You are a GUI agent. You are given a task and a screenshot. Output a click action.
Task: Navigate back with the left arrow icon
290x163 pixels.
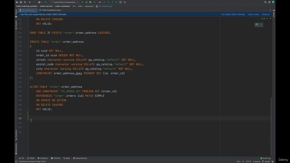point(30,2)
